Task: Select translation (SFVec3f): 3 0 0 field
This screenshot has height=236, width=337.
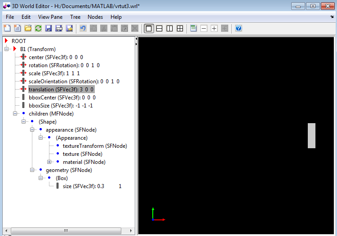Action: (61, 90)
